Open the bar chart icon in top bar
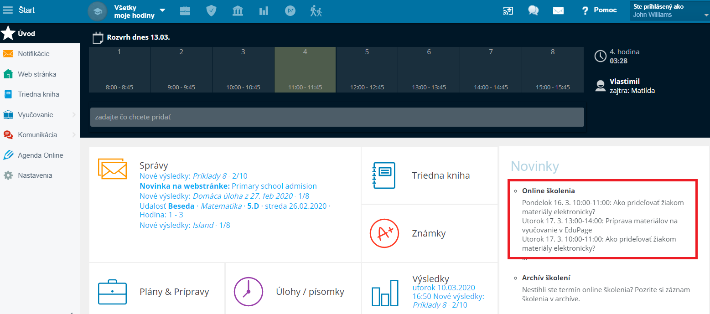 click(x=264, y=10)
